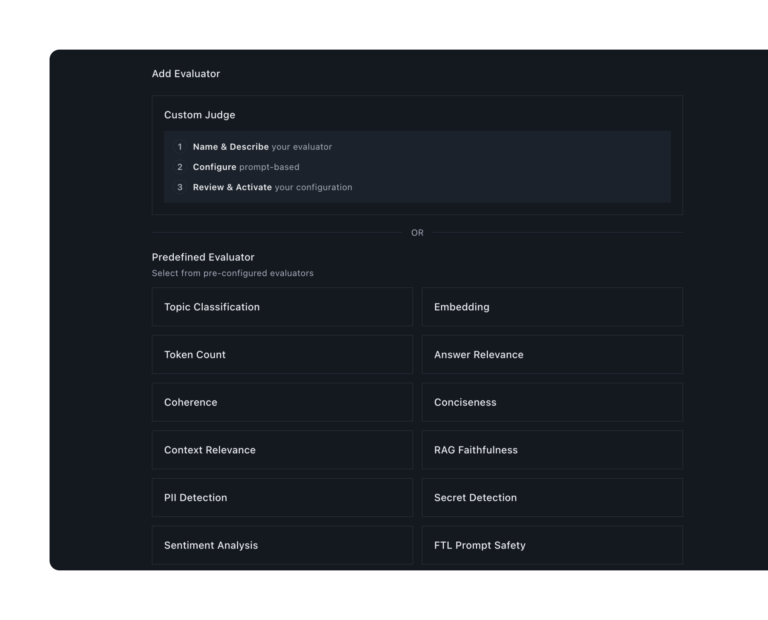Select the Conciseness evaluator

click(x=552, y=402)
